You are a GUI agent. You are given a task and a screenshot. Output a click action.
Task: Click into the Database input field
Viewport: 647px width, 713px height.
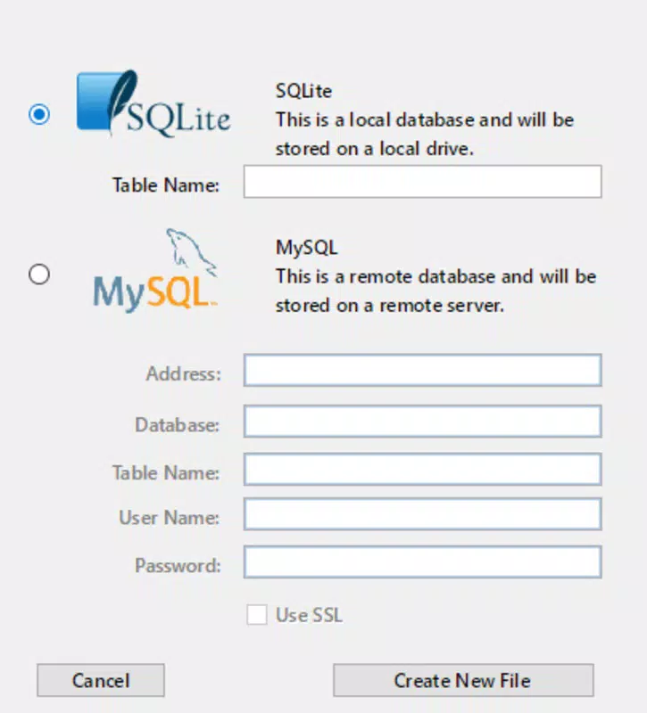click(x=422, y=422)
